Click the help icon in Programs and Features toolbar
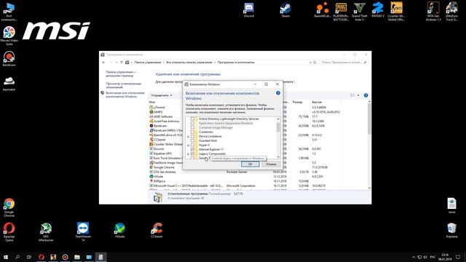Viewport: 466px width, 262px height. [366, 95]
